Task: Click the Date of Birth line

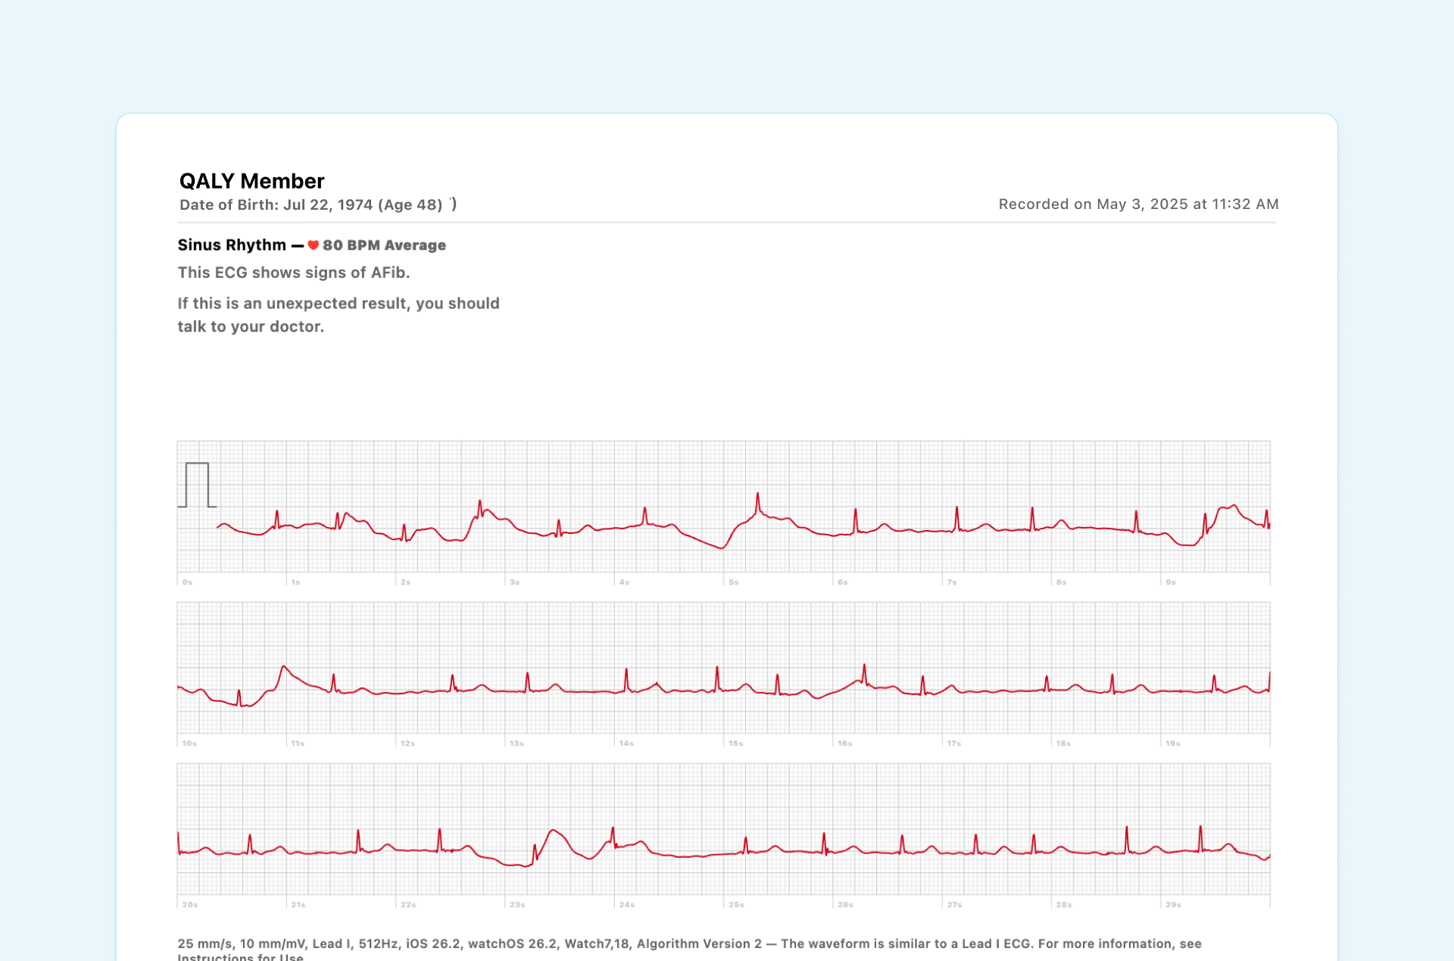Action: point(310,204)
